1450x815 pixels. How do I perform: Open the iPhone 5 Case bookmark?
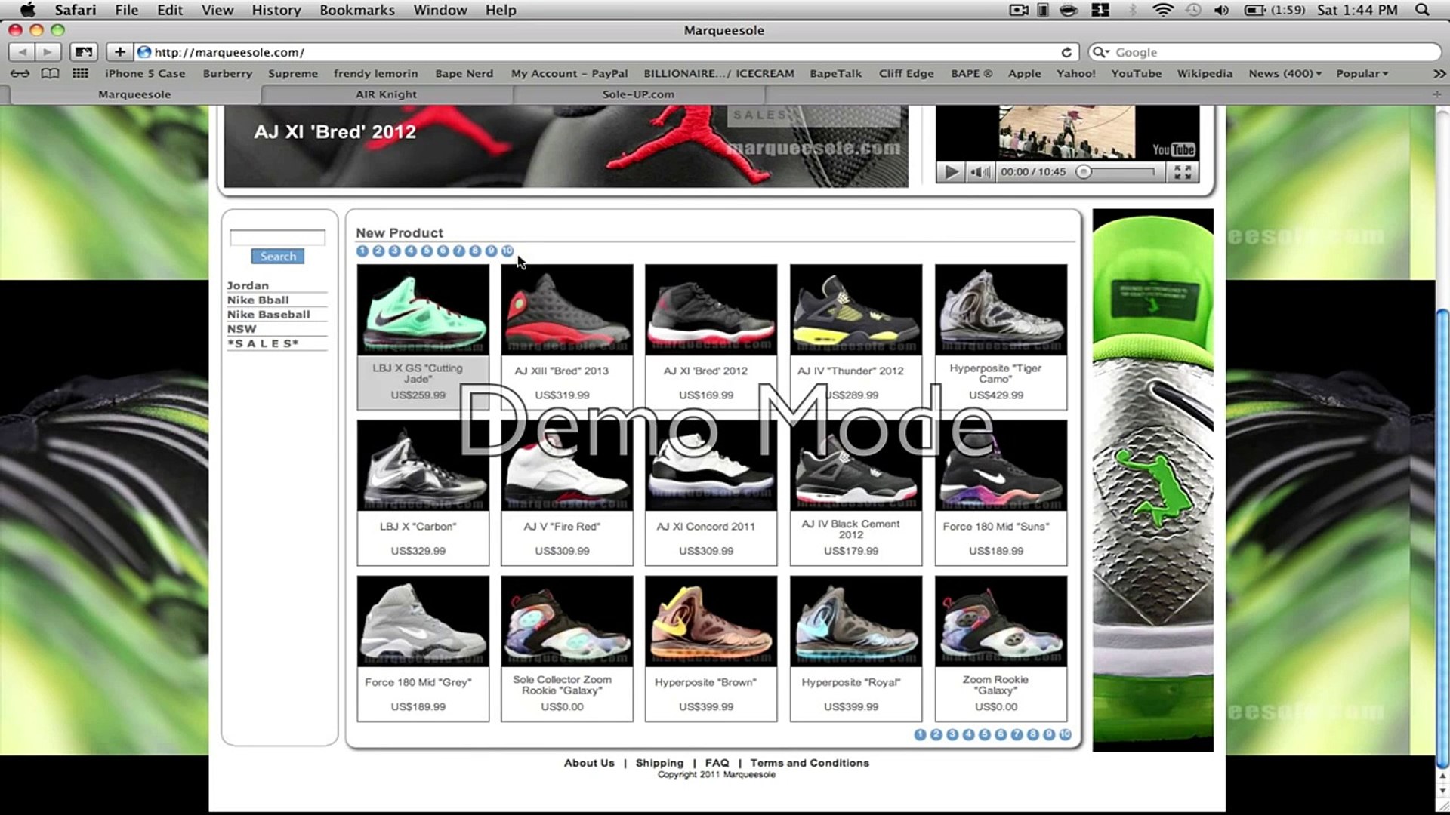tap(144, 73)
